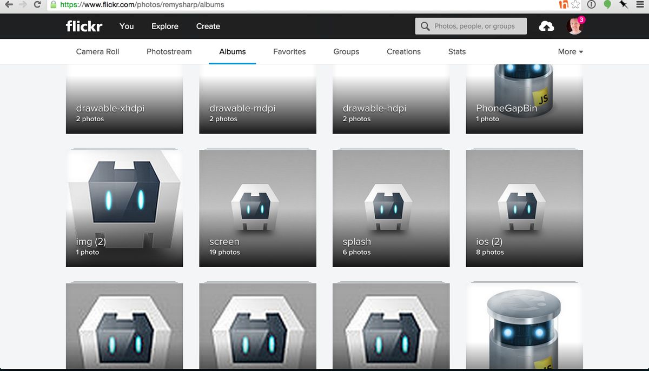Open the Groups tab
Viewport: 649px width, 371px height.
tap(346, 51)
